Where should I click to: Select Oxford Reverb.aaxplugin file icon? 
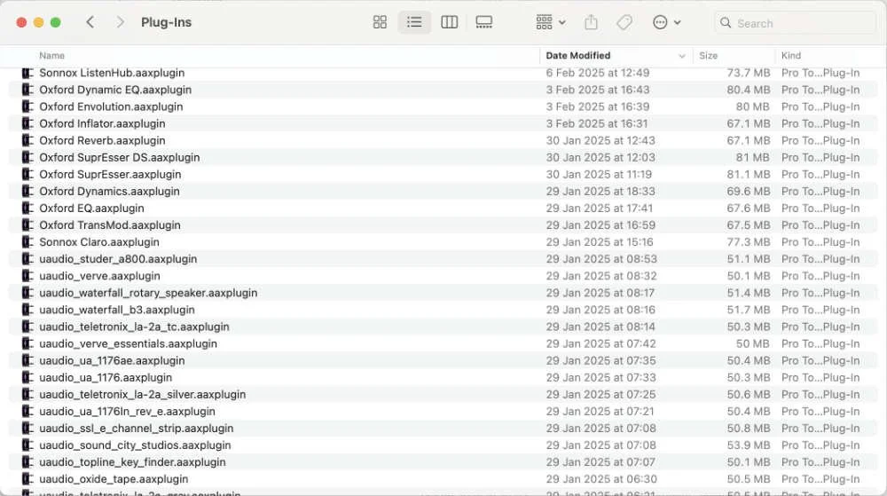click(x=27, y=140)
